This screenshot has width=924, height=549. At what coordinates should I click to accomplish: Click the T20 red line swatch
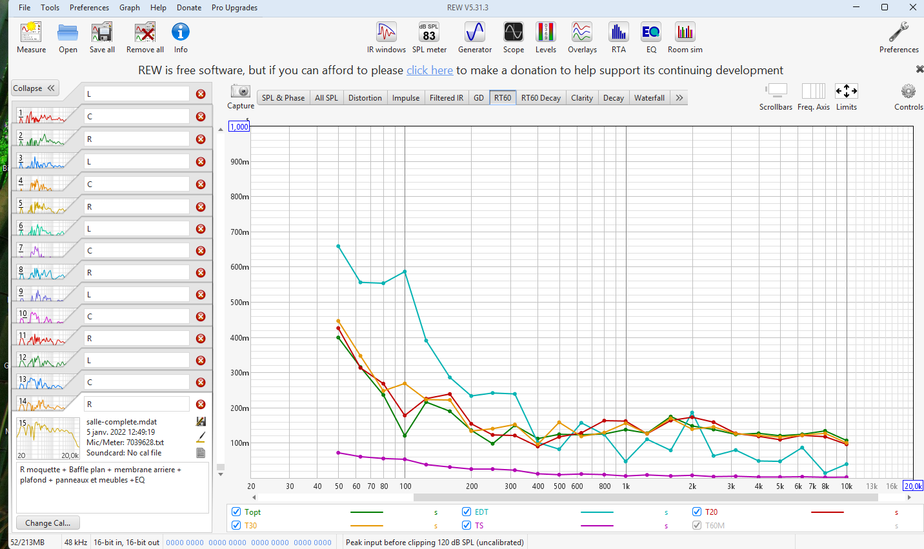pyautogui.click(x=827, y=512)
